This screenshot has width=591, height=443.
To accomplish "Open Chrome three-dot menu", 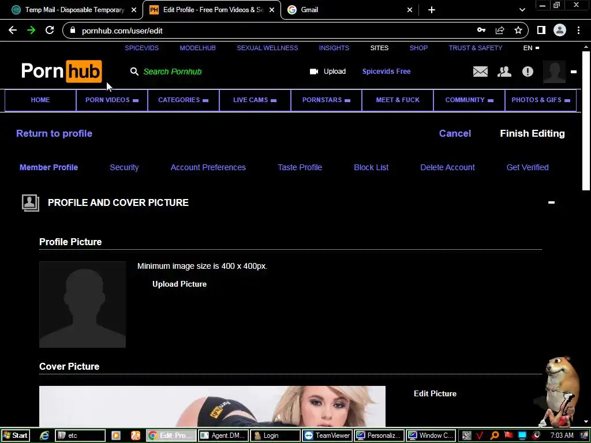I will [x=578, y=31].
